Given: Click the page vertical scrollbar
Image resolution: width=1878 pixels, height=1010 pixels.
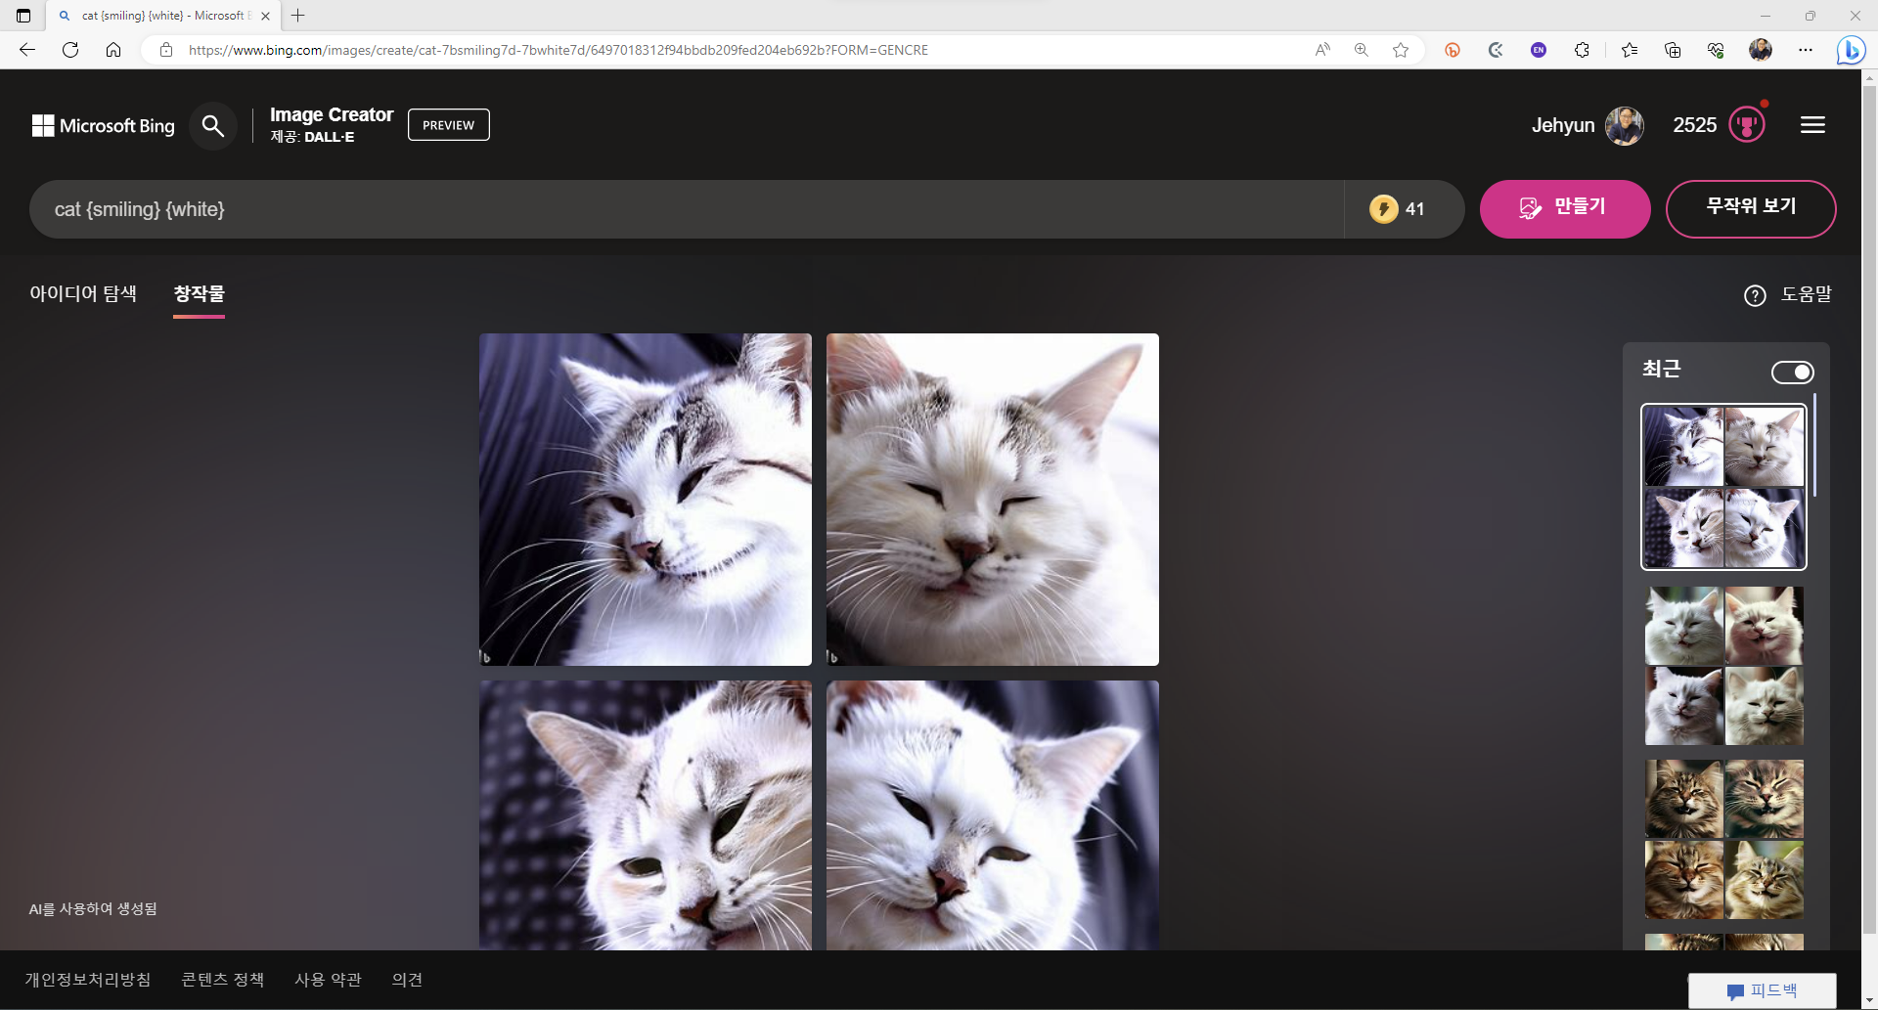Looking at the screenshot, I should 1869,508.
